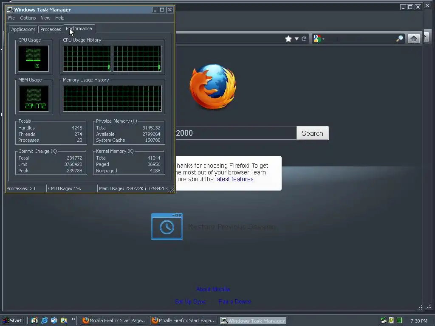Click the left CPU Usage History graph
The image size is (435, 326).
tap(87, 59)
